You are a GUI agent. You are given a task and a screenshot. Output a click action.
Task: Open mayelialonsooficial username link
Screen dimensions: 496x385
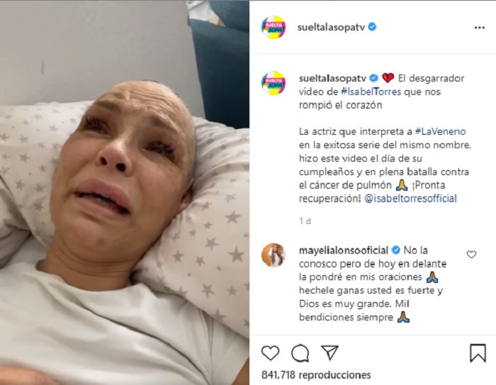[x=344, y=250]
